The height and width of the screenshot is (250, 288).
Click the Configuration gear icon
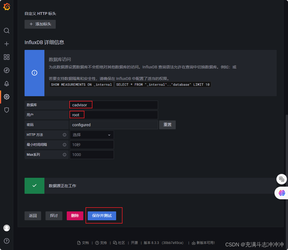[7, 97]
